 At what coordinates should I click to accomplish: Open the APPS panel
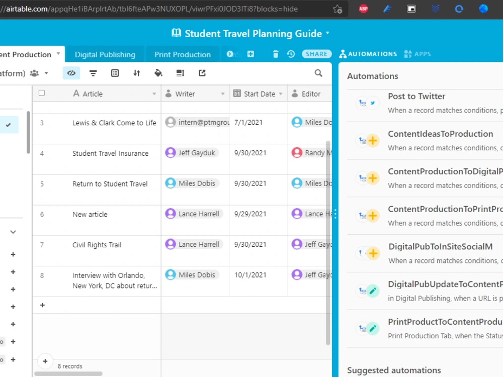click(x=417, y=54)
